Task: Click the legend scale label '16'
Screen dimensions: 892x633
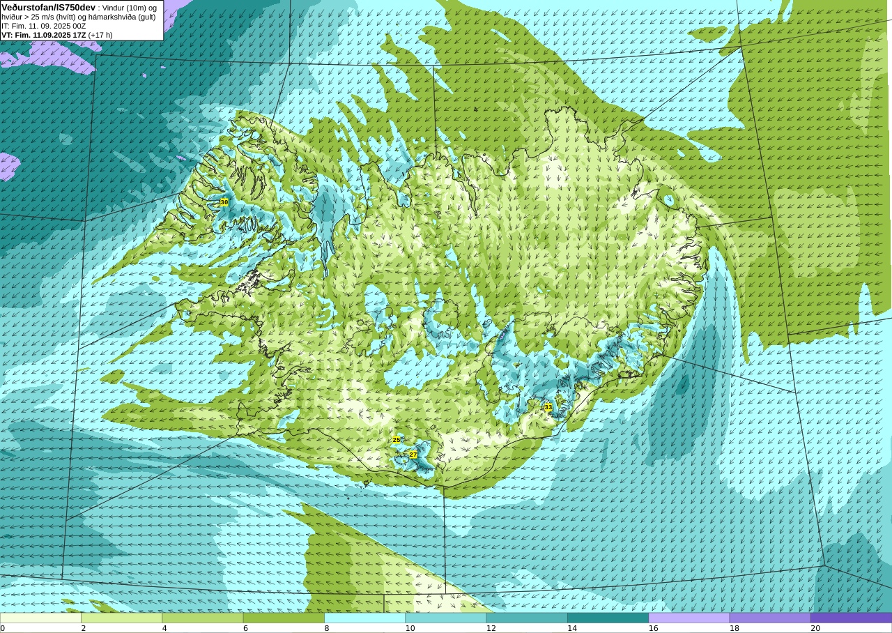Action: (x=654, y=628)
